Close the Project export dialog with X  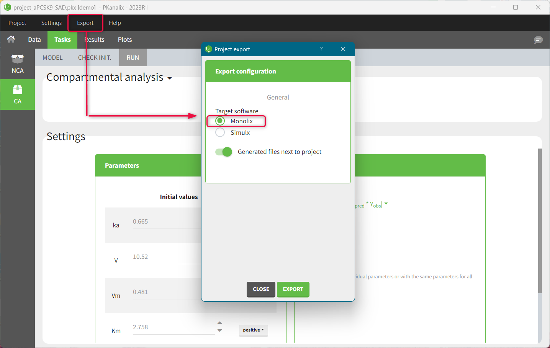343,49
